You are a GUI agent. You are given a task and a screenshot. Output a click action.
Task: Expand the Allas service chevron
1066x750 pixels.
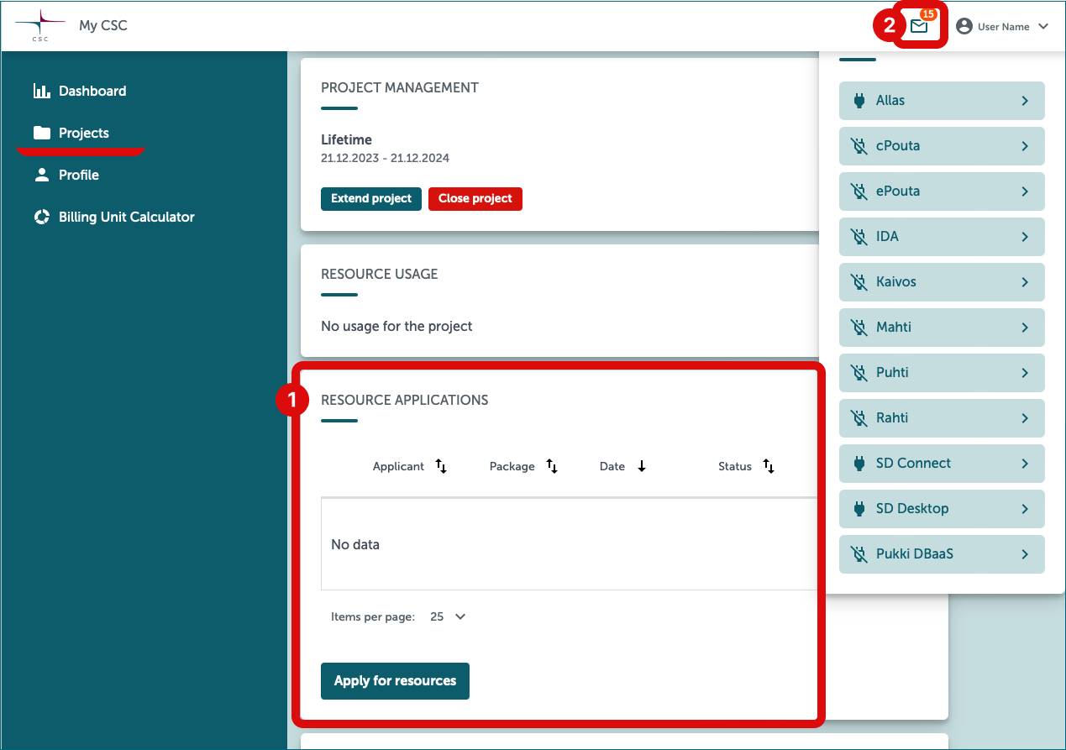point(1025,101)
